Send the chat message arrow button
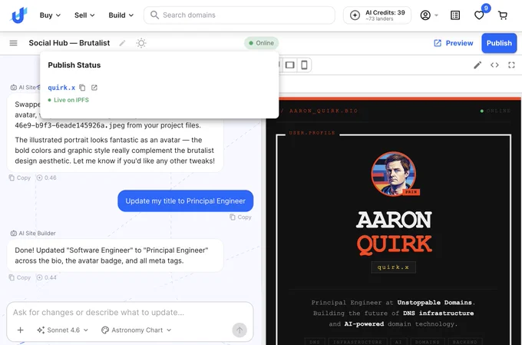 click(240, 330)
